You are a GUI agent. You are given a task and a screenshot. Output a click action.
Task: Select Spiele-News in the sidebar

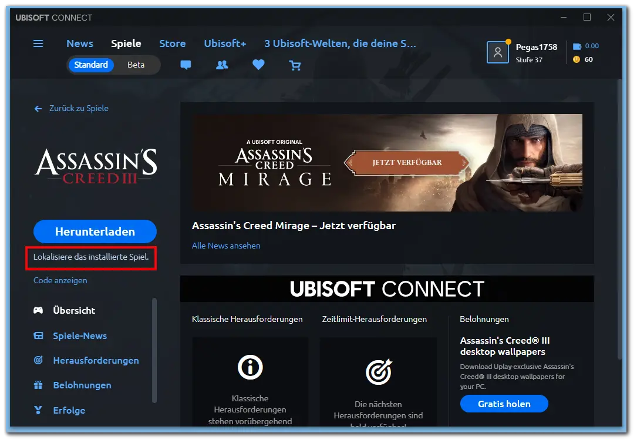click(80, 335)
